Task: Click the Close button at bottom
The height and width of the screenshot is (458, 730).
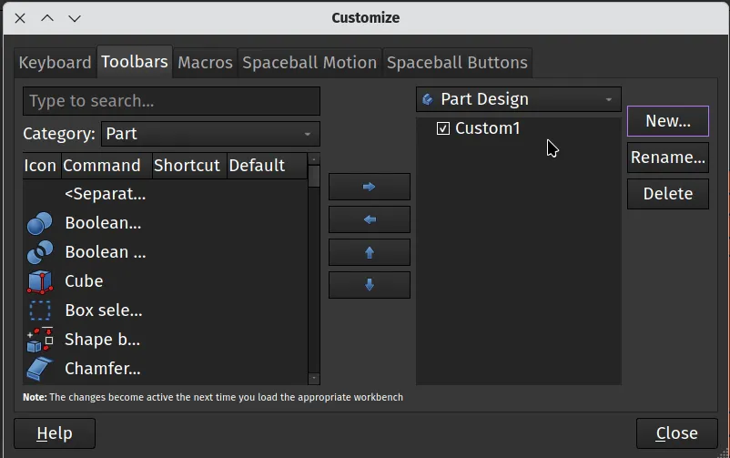Action: click(677, 433)
